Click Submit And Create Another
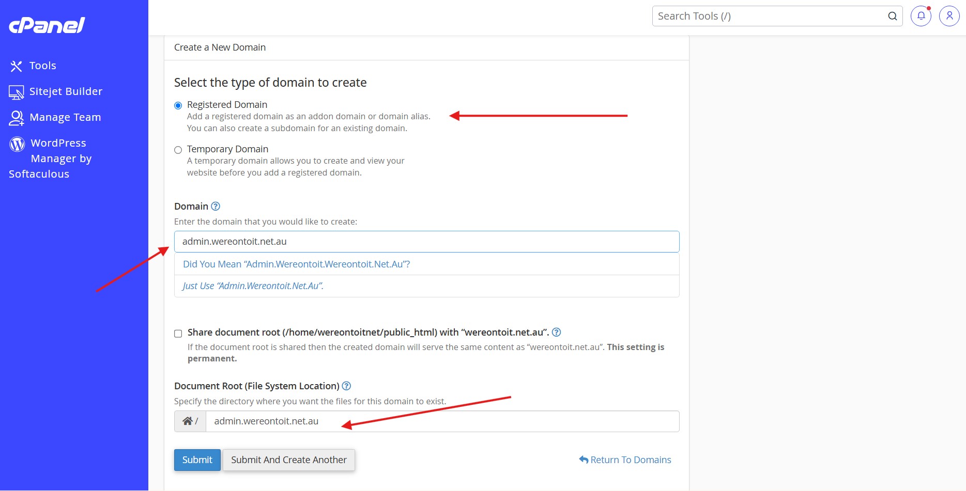966x491 pixels. pyautogui.click(x=289, y=460)
